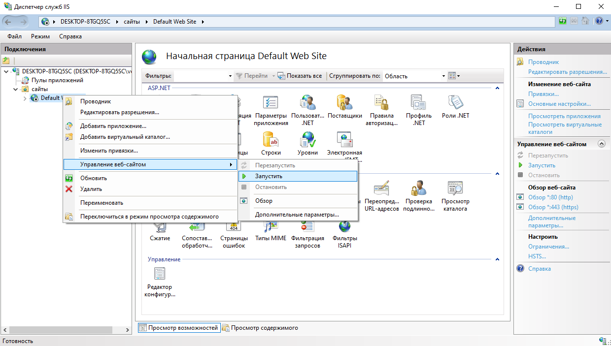Image resolution: width=611 pixels, height=346 pixels.
Task: Collapse the сайты tree node
Action: click(15, 89)
